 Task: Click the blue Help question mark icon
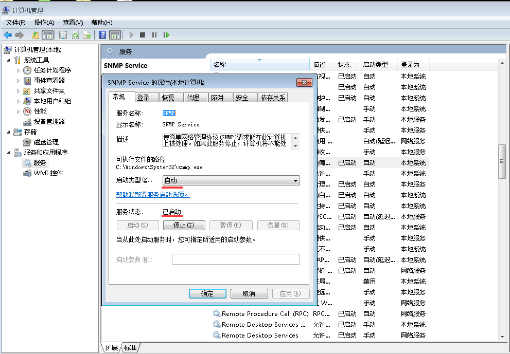coord(102,35)
